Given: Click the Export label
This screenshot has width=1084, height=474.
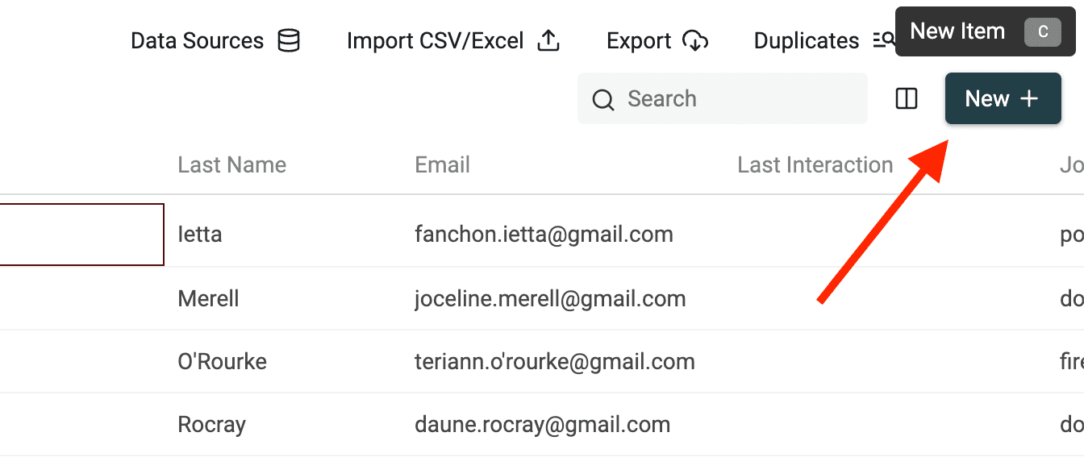Looking at the screenshot, I should [x=639, y=41].
